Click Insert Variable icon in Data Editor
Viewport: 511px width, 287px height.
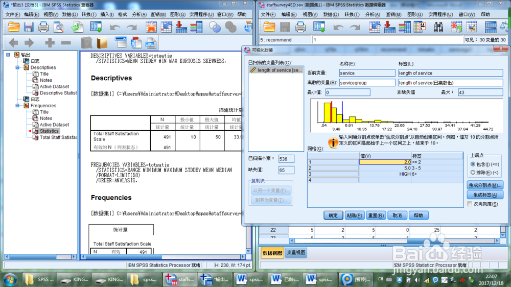(x=472, y=27)
